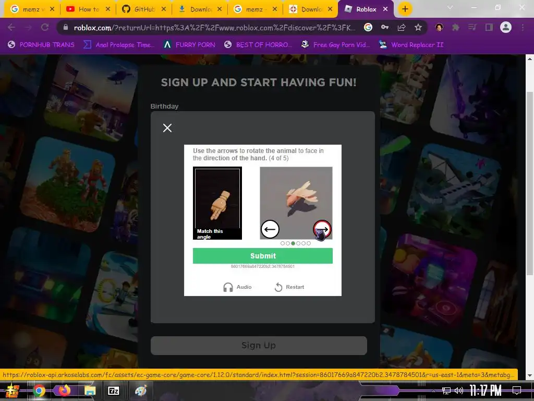Toggle the browser side panel icon
Screen dimensions: 534x401
489,27
